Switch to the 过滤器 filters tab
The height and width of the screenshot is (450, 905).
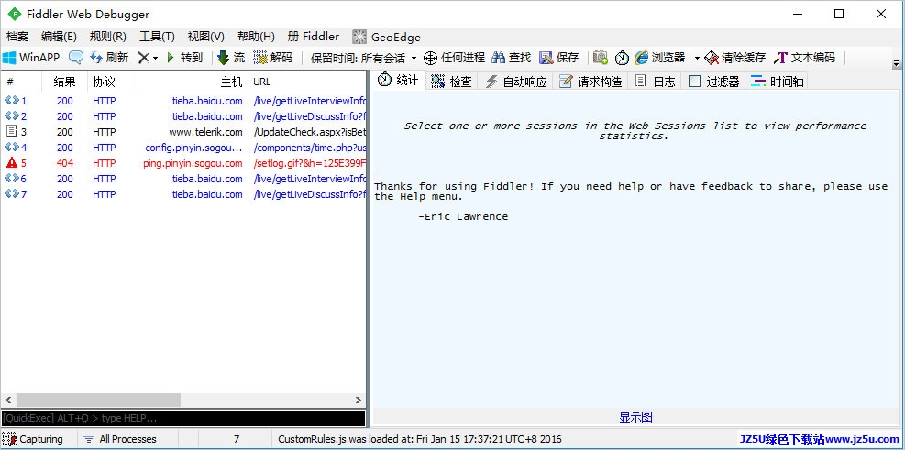tap(714, 82)
